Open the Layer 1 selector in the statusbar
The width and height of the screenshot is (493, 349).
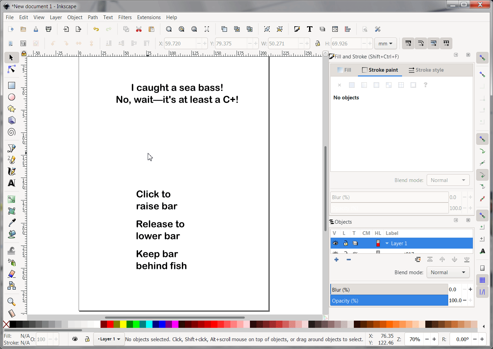pos(109,339)
